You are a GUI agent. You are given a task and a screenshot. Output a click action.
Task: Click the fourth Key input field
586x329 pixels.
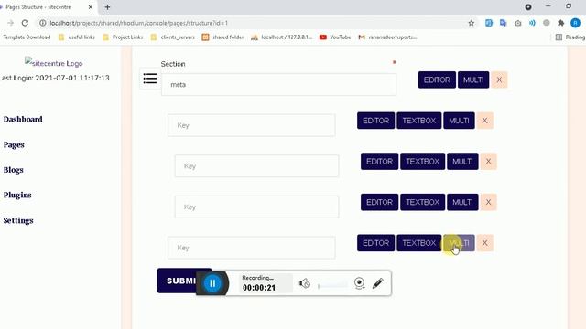pyautogui.click(x=252, y=248)
